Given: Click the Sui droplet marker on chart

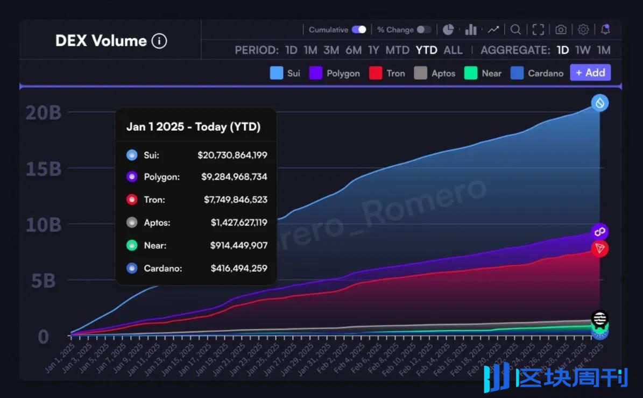Looking at the screenshot, I should pyautogui.click(x=599, y=103).
